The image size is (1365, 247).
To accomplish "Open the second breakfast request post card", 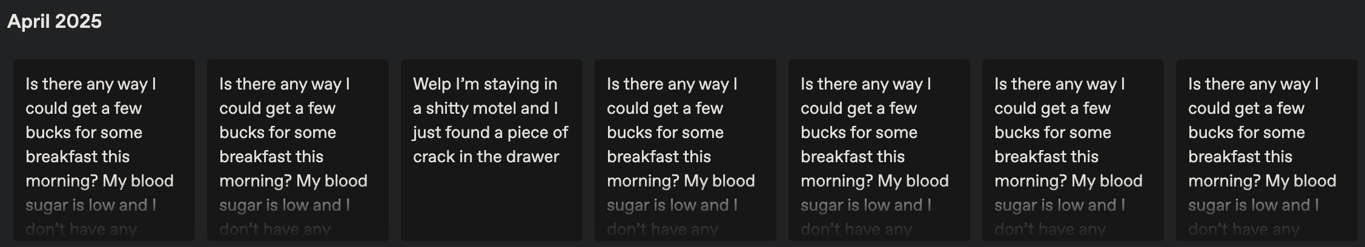I will (297, 150).
